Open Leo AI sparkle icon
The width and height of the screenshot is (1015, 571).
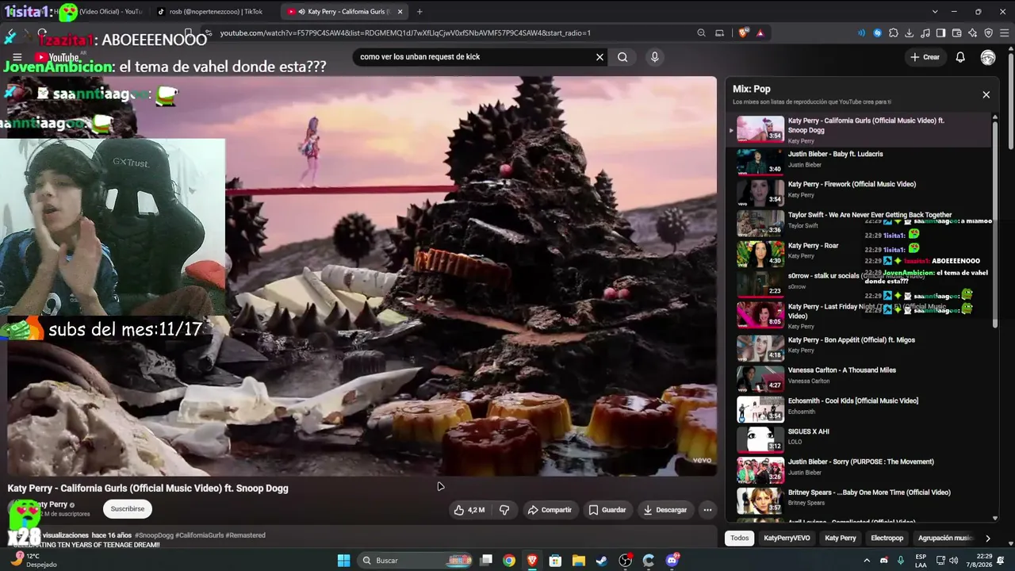(973, 33)
